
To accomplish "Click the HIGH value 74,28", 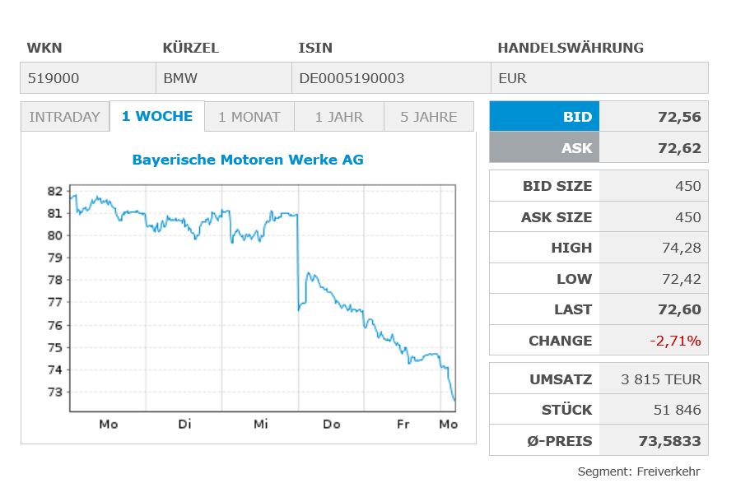I will click(x=682, y=248).
